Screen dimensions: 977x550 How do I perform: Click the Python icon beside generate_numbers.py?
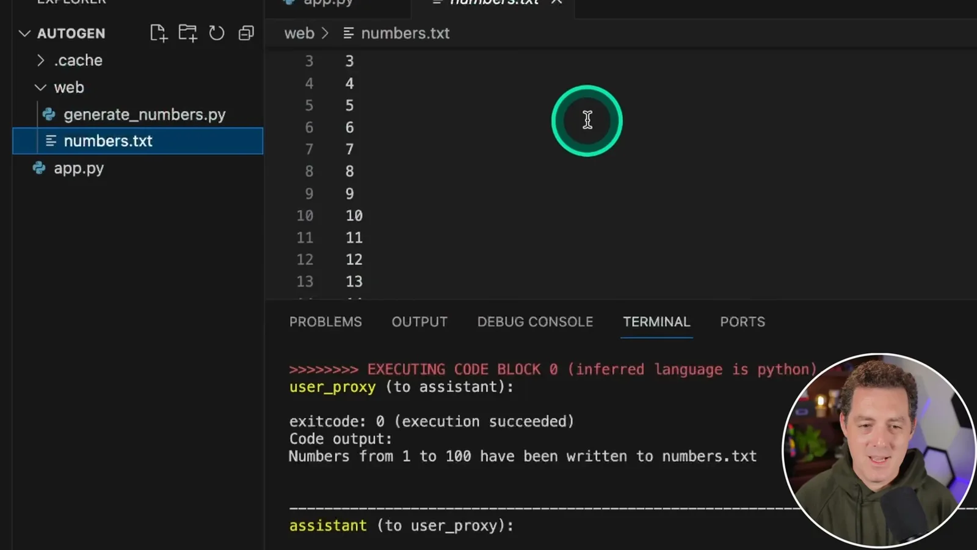(x=49, y=114)
